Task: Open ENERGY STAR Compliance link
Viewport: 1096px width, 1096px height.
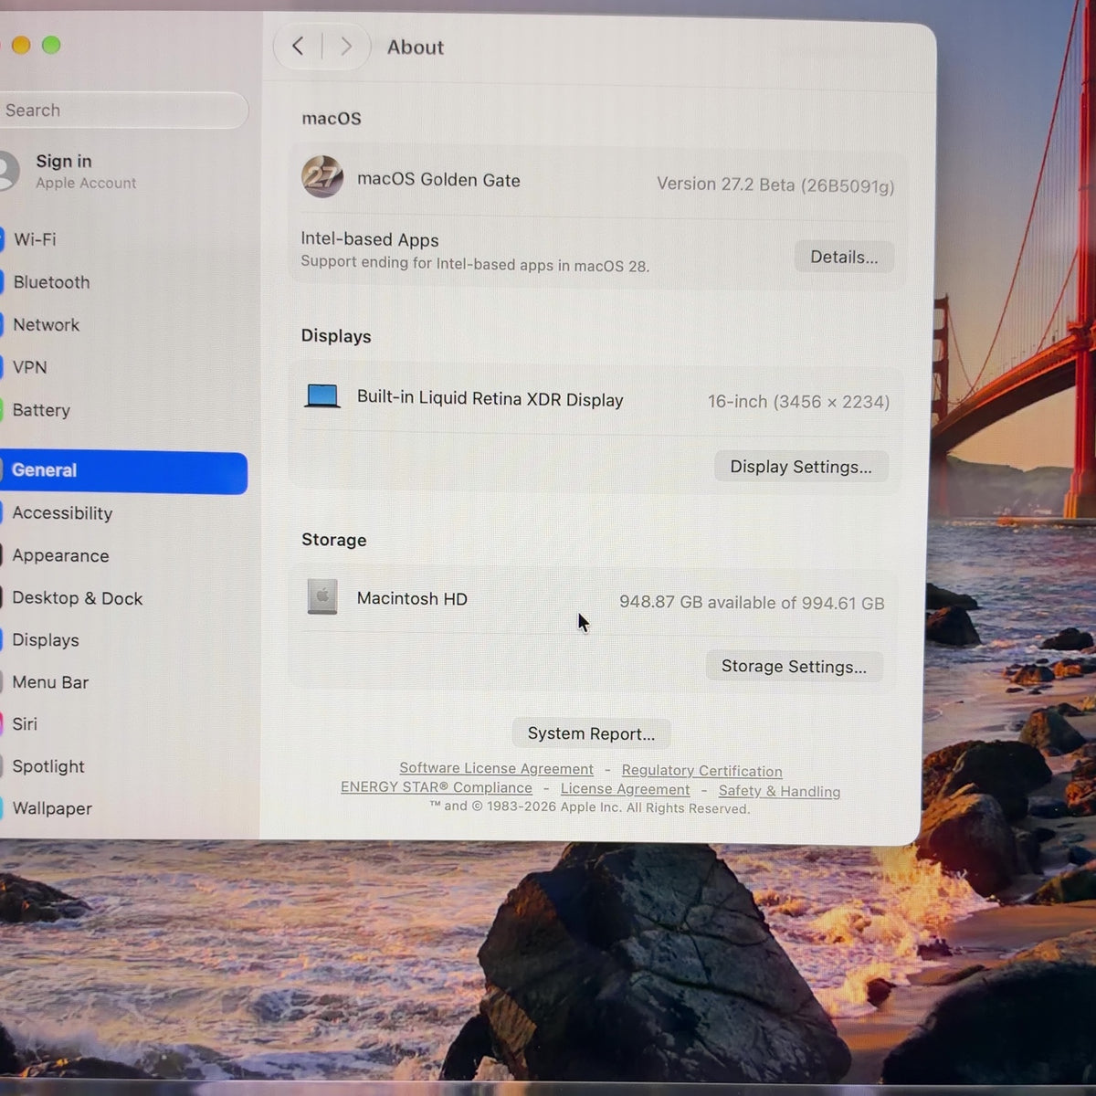Action: (437, 787)
